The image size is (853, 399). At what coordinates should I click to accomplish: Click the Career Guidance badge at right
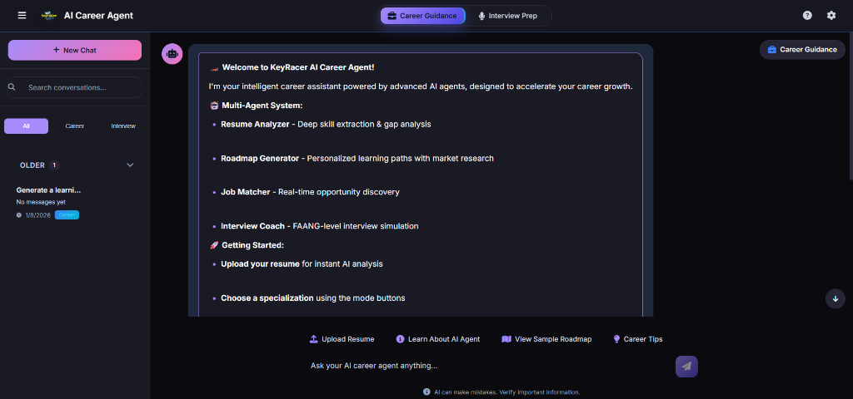coord(802,49)
